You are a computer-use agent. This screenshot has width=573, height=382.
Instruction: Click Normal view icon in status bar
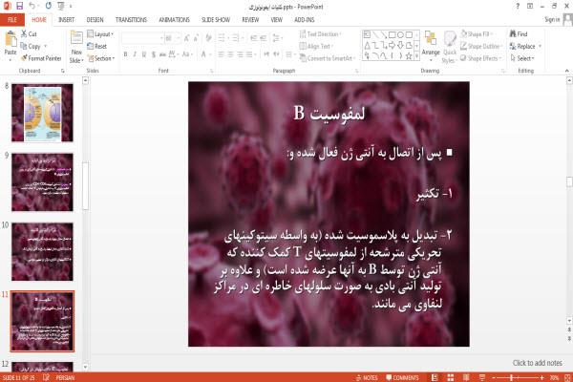click(435, 377)
